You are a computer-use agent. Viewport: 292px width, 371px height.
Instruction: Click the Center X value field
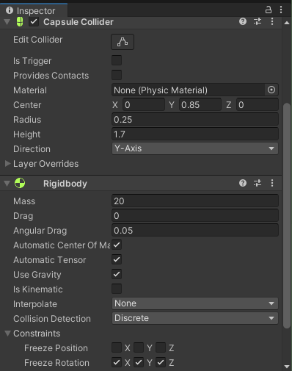[x=144, y=105]
